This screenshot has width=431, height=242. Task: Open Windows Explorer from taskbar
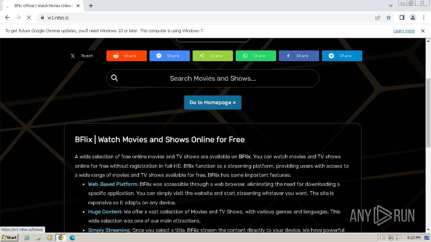pyautogui.click(x=38, y=238)
